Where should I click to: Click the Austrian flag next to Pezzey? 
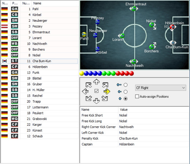point(5,26)
